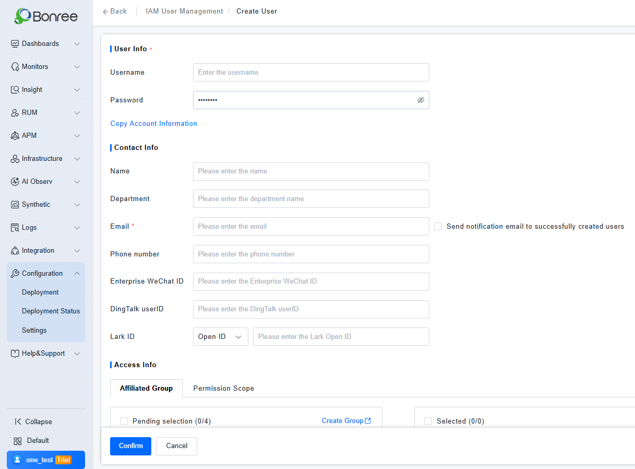
Task: Focus the Department input field
Action: 311,199
